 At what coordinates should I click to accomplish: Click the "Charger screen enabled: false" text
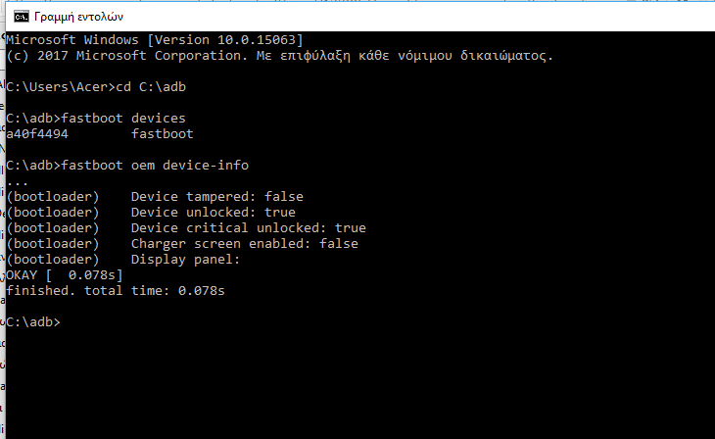pyautogui.click(x=244, y=243)
